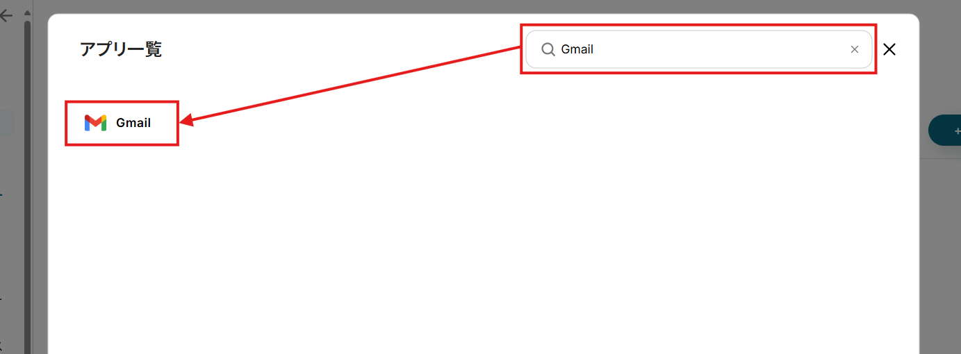
Task: Click the left panel vertical scrollbar thumb
Action: 27,187
